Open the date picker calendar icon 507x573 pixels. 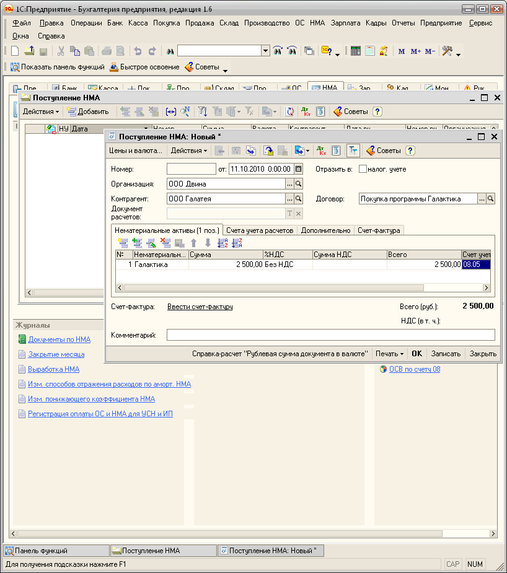pos(298,169)
